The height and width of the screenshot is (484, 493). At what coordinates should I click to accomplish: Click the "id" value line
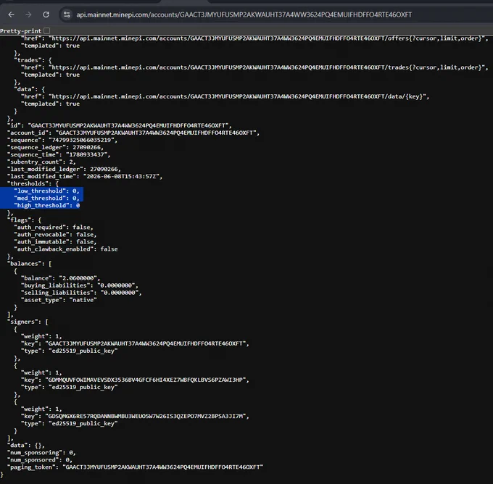[x=120, y=125]
